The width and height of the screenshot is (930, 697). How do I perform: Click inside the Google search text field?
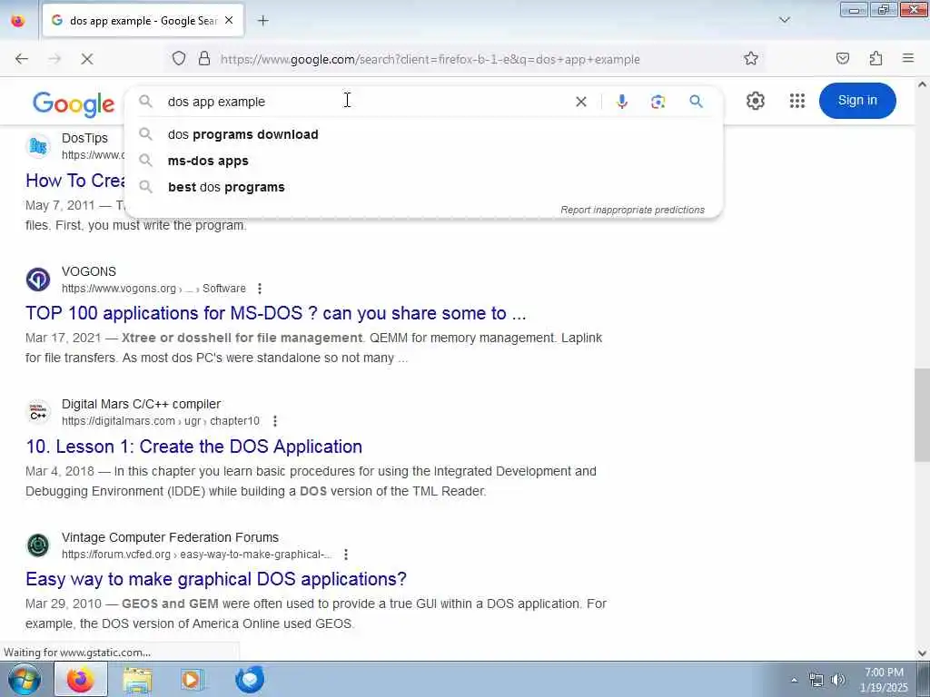pos(368,102)
